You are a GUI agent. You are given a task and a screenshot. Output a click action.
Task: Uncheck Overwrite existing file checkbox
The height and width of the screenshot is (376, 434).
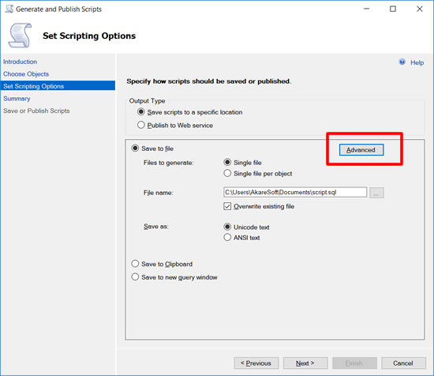coord(227,206)
